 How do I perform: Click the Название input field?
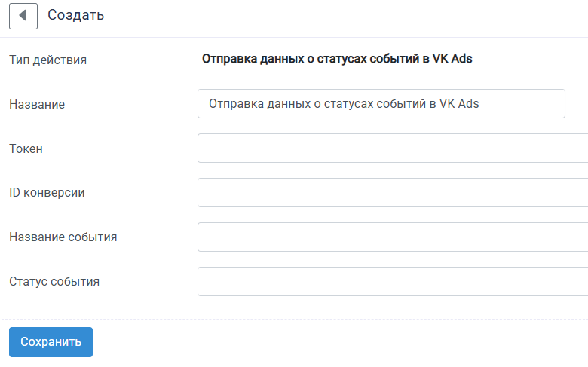[381, 103]
